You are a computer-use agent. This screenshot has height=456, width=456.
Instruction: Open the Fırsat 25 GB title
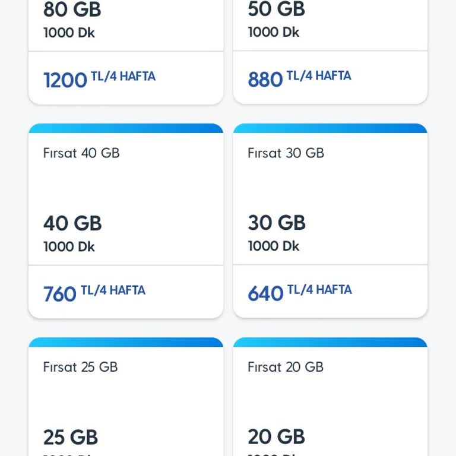pyautogui.click(x=80, y=367)
